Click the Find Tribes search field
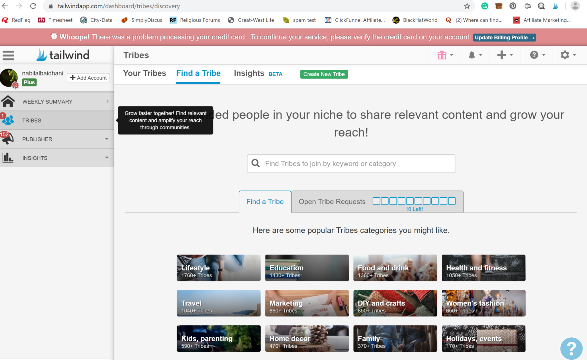The width and height of the screenshot is (587, 360). point(351,164)
